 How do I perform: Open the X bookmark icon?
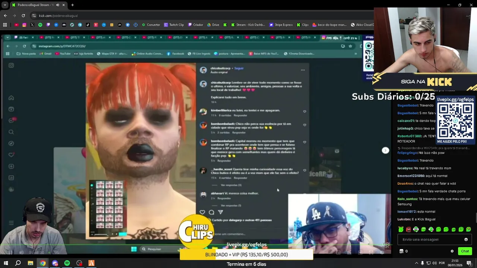pos(32,25)
